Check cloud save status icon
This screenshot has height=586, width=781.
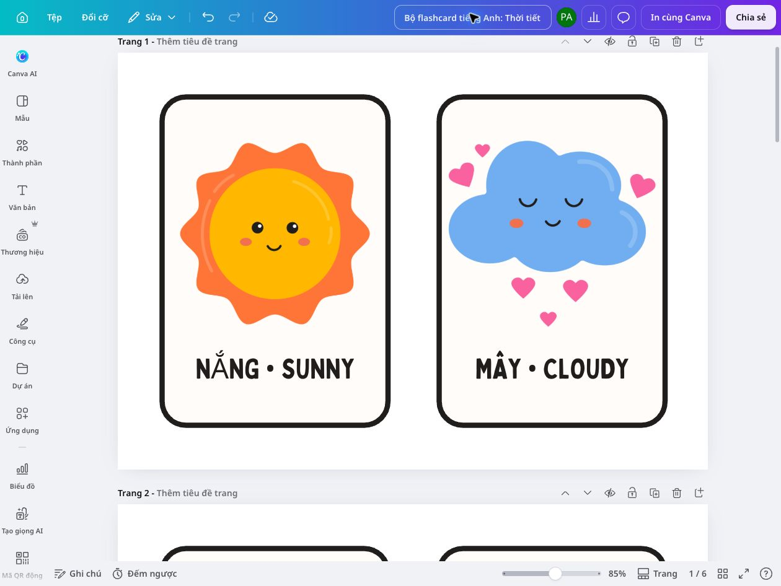[270, 17]
